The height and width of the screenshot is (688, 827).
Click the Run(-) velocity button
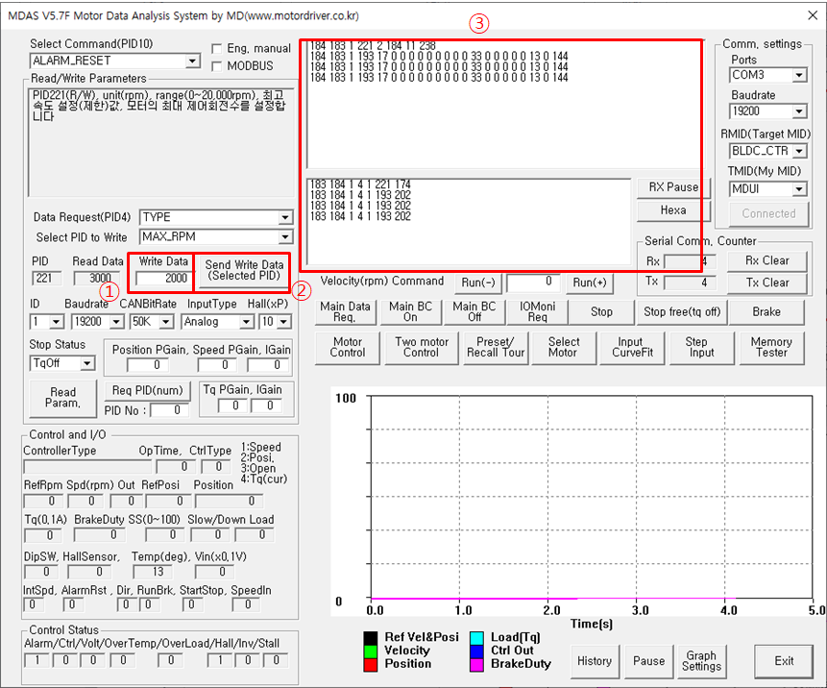(x=477, y=283)
